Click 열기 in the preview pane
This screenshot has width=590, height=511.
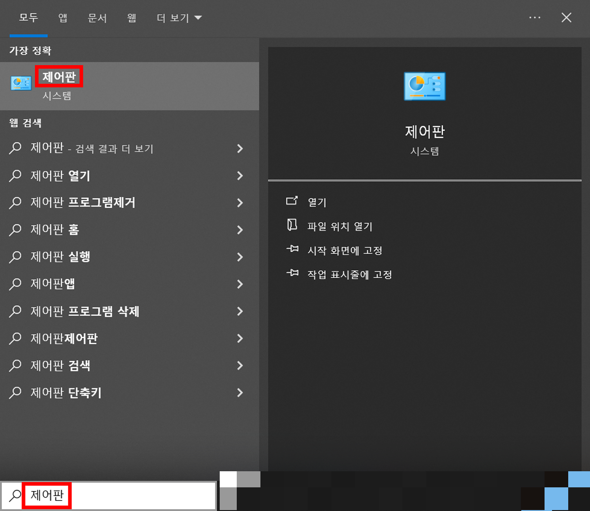tap(317, 203)
